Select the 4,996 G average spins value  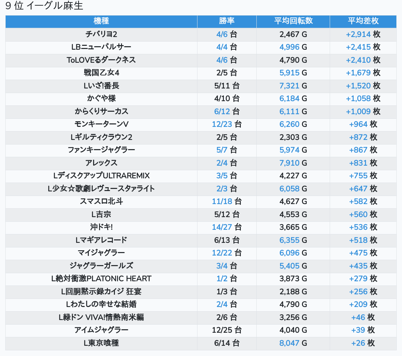pos(293,47)
